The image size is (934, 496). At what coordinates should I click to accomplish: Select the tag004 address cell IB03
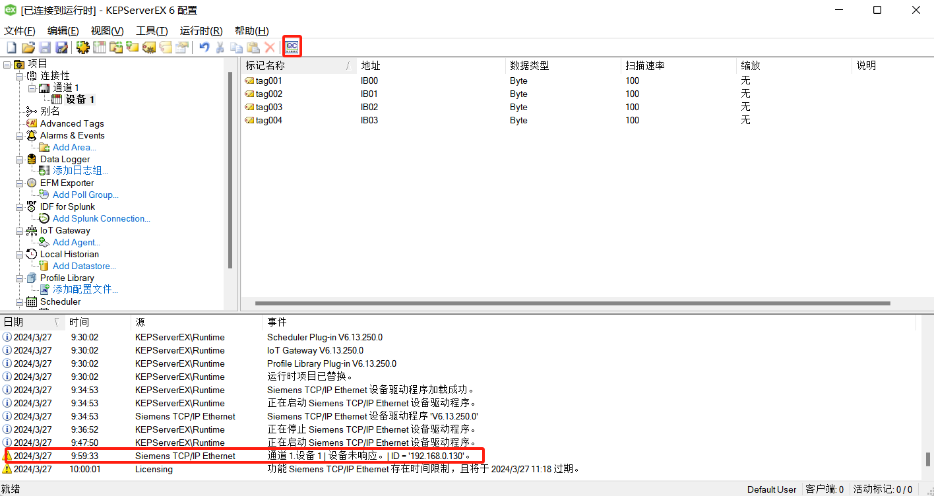click(369, 120)
